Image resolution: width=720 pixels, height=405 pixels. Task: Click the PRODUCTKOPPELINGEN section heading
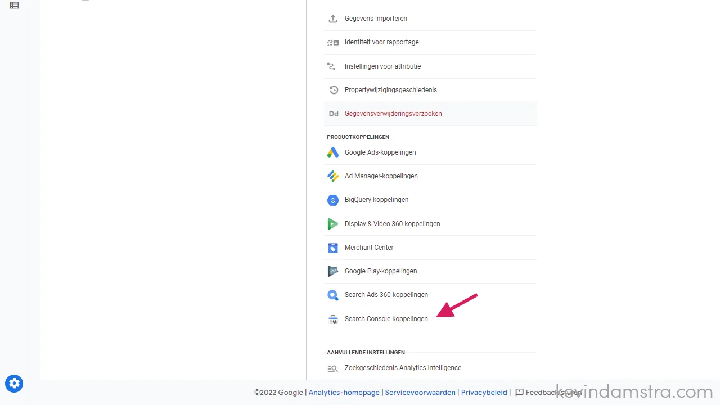tap(358, 137)
